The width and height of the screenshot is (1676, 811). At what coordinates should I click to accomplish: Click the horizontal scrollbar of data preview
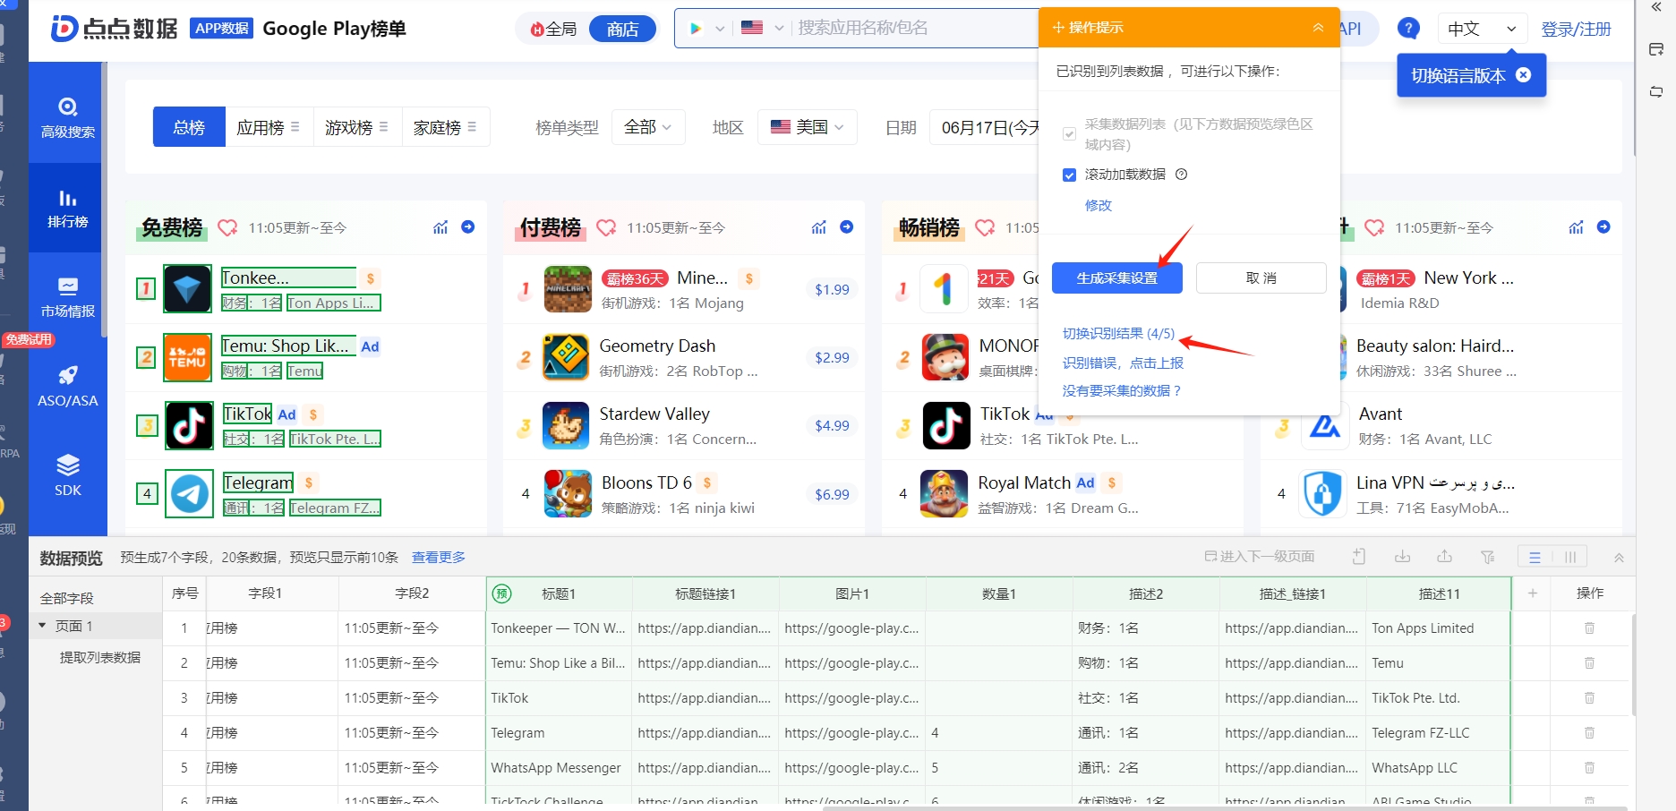coord(1224,808)
